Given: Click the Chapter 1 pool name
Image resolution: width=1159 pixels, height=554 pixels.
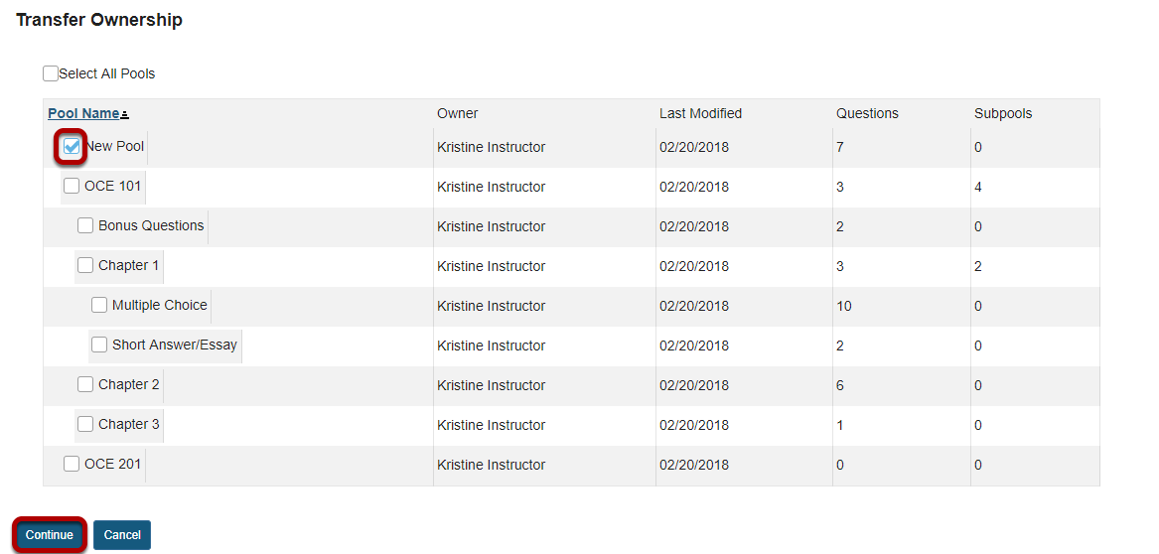Looking at the screenshot, I should tap(129, 265).
